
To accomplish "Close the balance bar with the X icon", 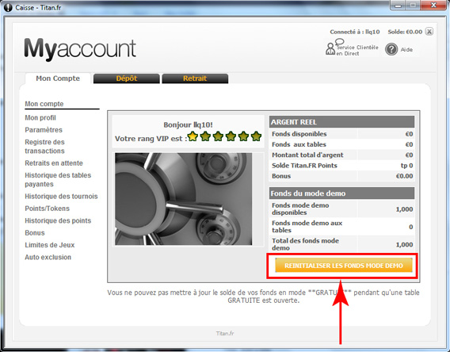I will (429, 32).
